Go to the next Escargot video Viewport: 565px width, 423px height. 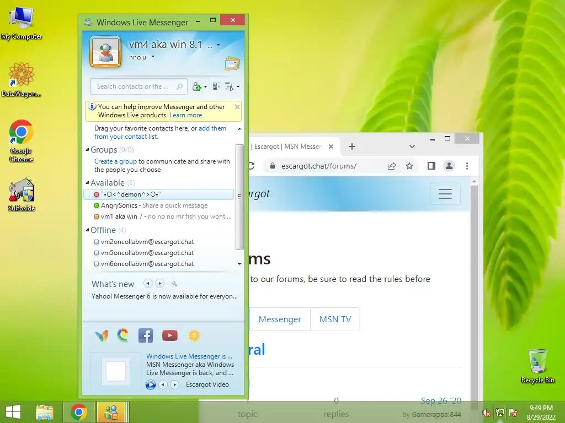tap(174, 384)
